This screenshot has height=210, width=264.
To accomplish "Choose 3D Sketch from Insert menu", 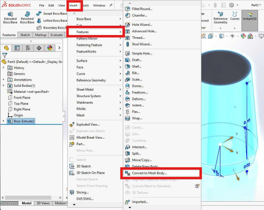I will [95, 166].
